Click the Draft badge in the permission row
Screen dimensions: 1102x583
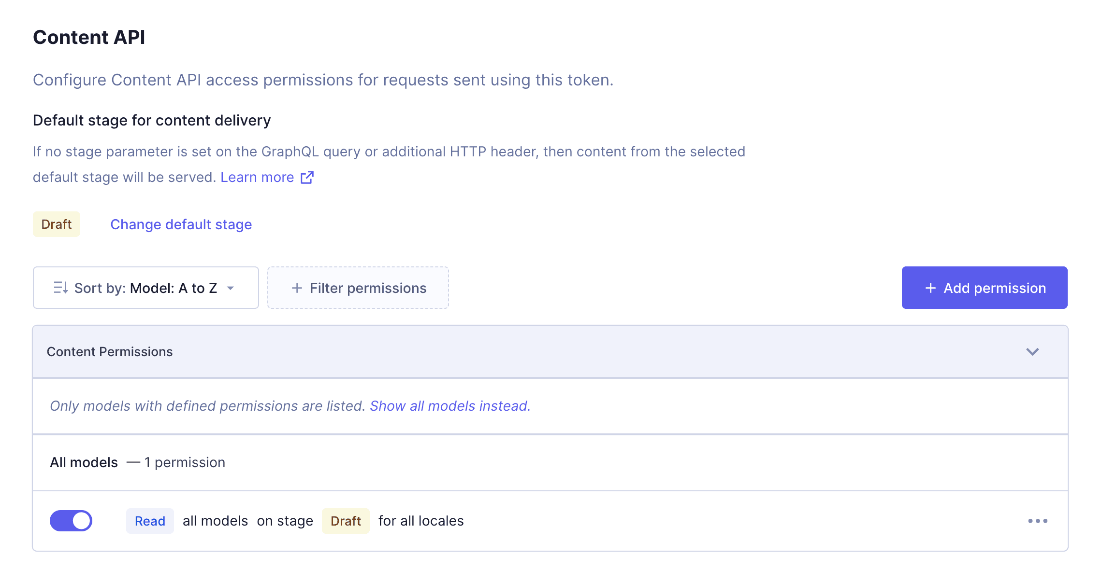(345, 521)
